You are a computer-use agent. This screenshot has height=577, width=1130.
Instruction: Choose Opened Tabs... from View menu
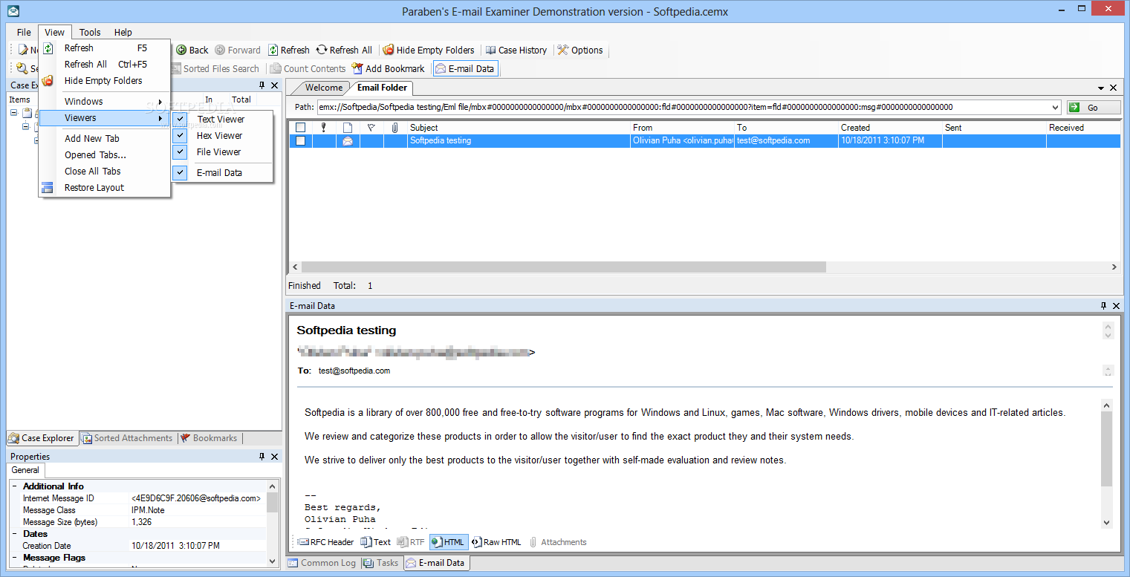(x=105, y=154)
